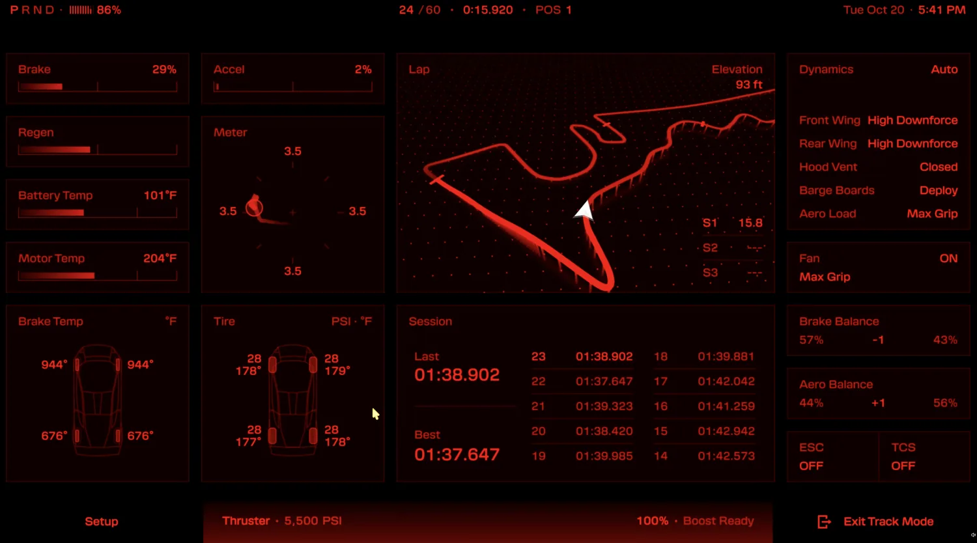Click the Tire pressure car diagram
This screenshot has height=543, width=977.
tap(293, 400)
